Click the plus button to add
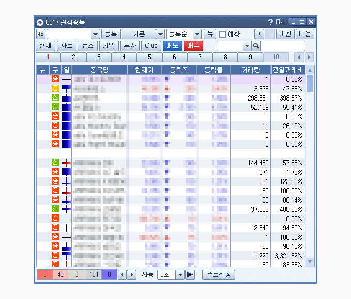The width and height of the screenshot is (351, 299). coord(259,34)
